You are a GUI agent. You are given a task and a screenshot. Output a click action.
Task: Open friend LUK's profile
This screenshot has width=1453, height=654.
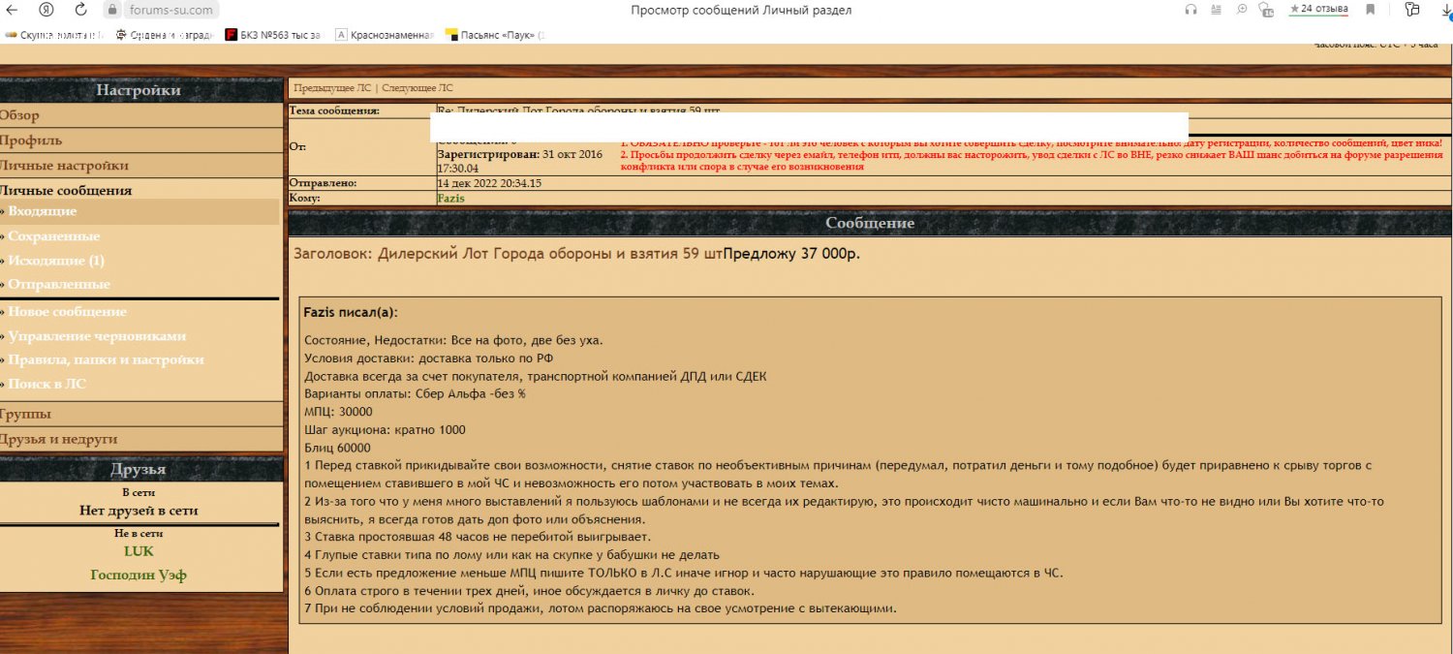[x=139, y=551]
